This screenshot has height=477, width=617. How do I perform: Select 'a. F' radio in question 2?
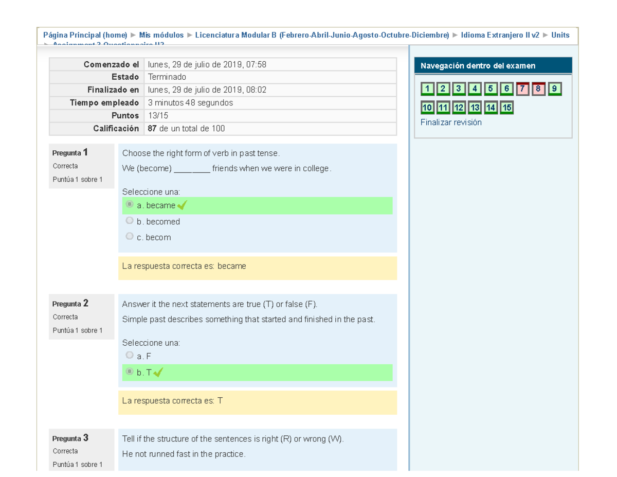130,356
